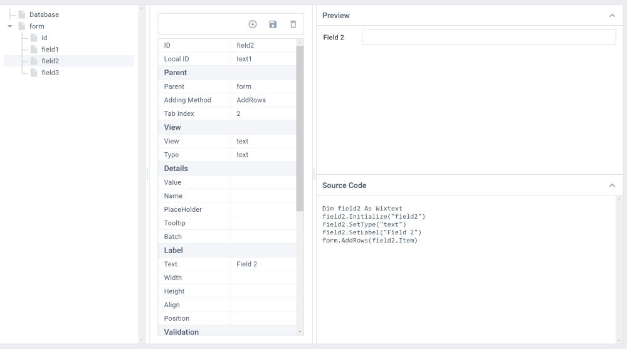Click the delete trash icon
The width and height of the screenshot is (627, 349).
pyautogui.click(x=293, y=24)
